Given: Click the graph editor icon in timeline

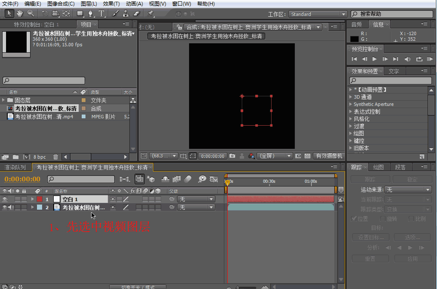Looking at the screenshot, I should click(x=214, y=179).
